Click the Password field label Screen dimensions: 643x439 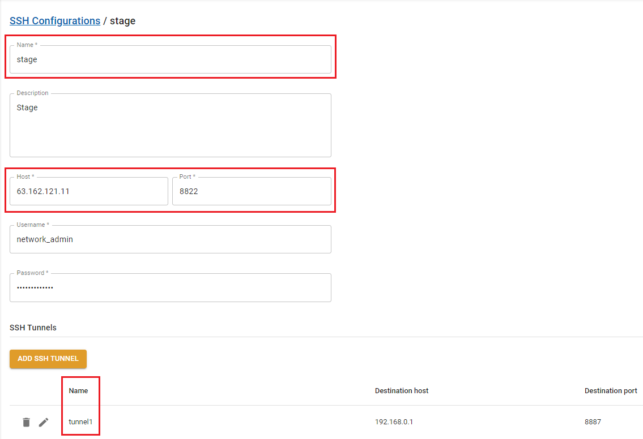coord(33,273)
